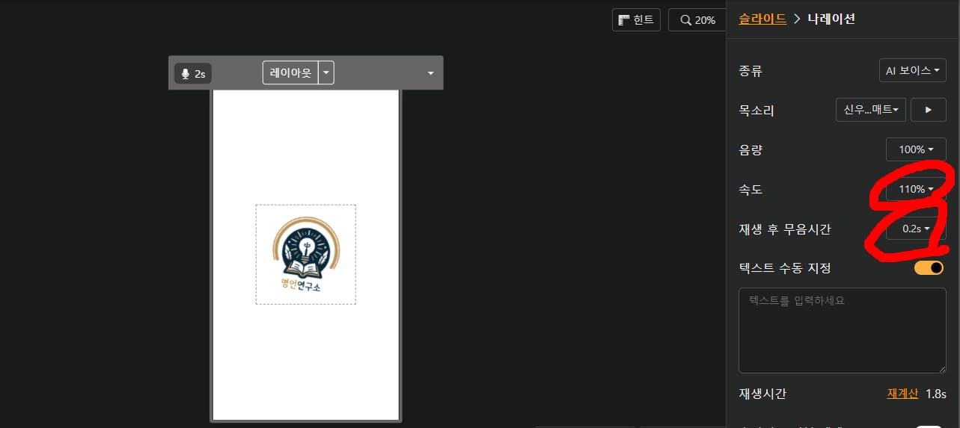This screenshot has height=428, width=960.
Task: Click the 목소리 label
Action: 756,111
